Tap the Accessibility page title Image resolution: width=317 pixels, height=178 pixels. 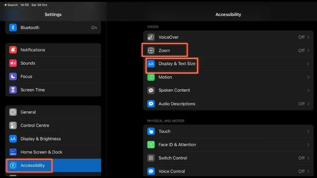(x=228, y=15)
